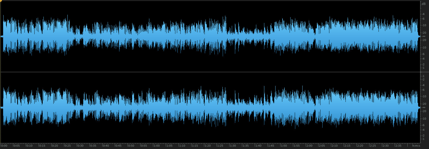The image size is (429, 149).
Task: Click the 1:55 ruler label
Action: click(x=297, y=146)
